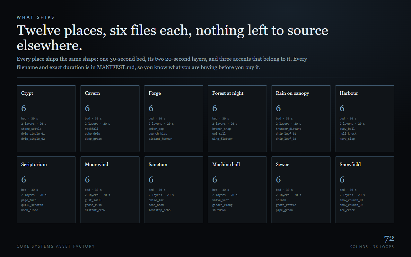
Task: Click the Moor wind card title
Action: tap(96, 164)
